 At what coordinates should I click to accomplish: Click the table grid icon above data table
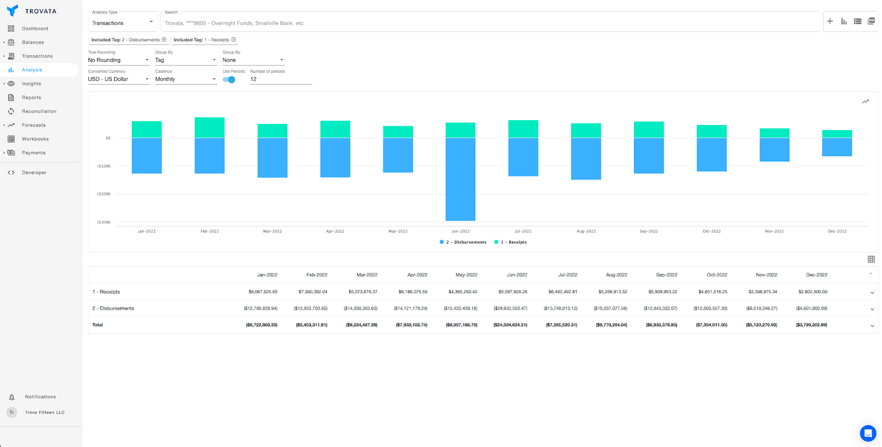(x=871, y=259)
